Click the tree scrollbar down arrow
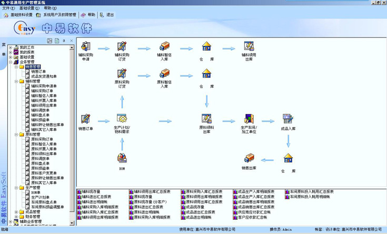 click(x=72, y=223)
